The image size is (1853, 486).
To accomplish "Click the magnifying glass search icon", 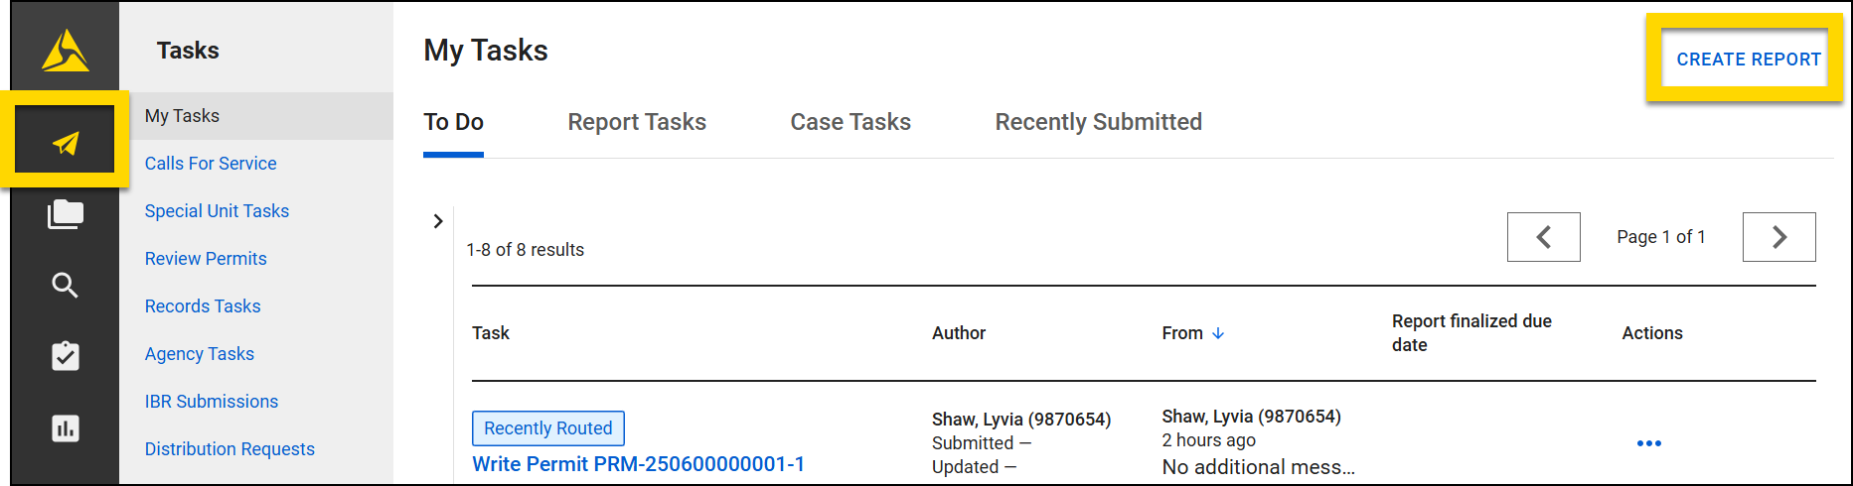I will tap(66, 286).
